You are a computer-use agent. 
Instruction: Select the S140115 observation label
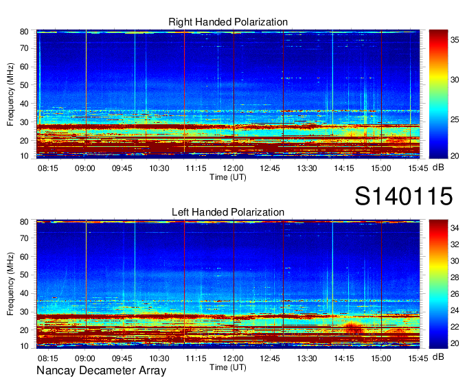point(404,196)
